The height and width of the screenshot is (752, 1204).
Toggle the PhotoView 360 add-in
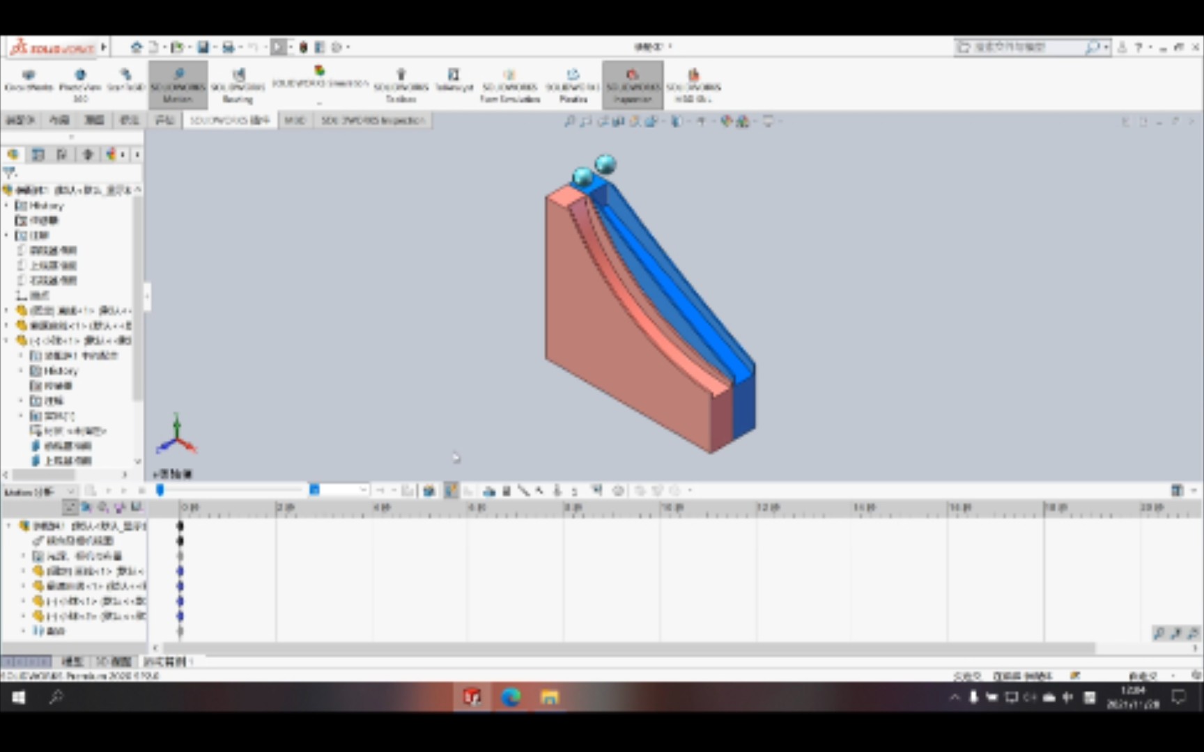[x=80, y=85]
